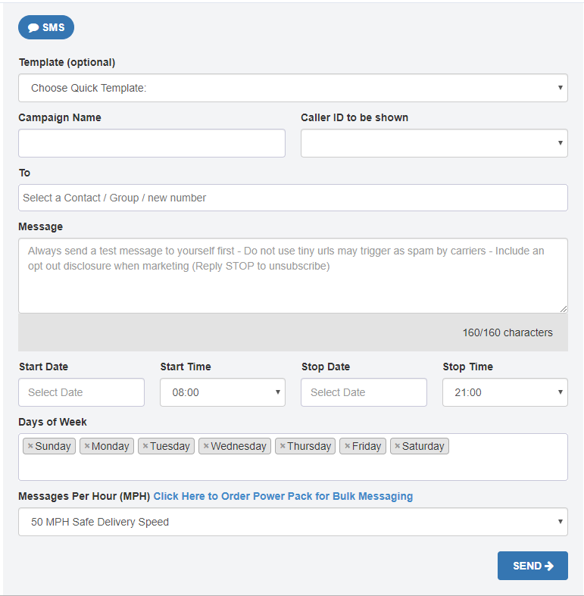
Task: Focus the To contact field
Action: [x=293, y=198]
